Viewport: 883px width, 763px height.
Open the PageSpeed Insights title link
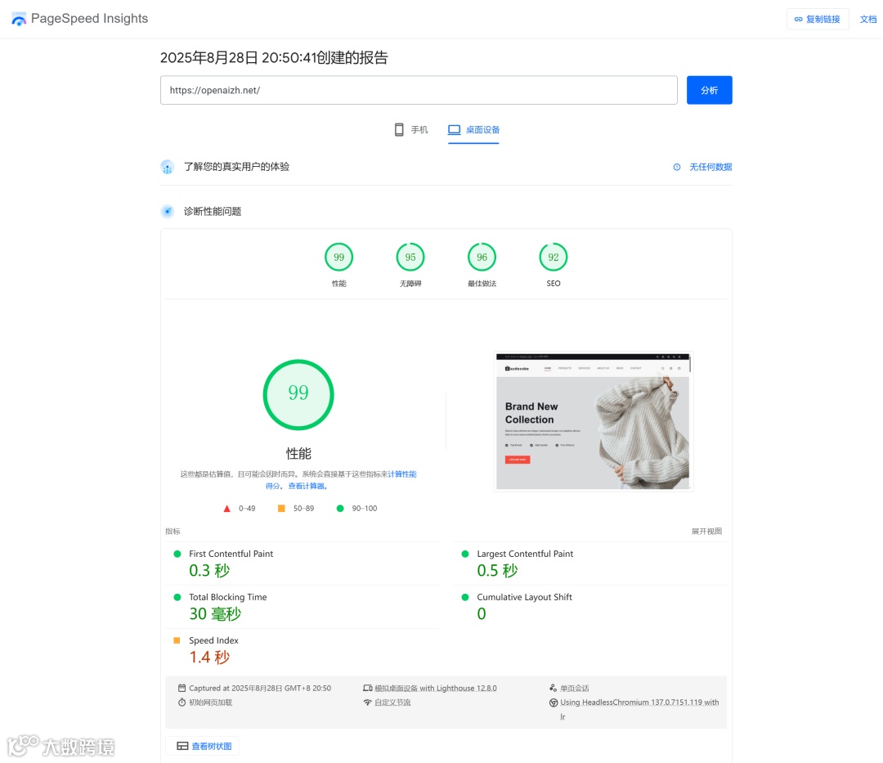[x=89, y=19]
